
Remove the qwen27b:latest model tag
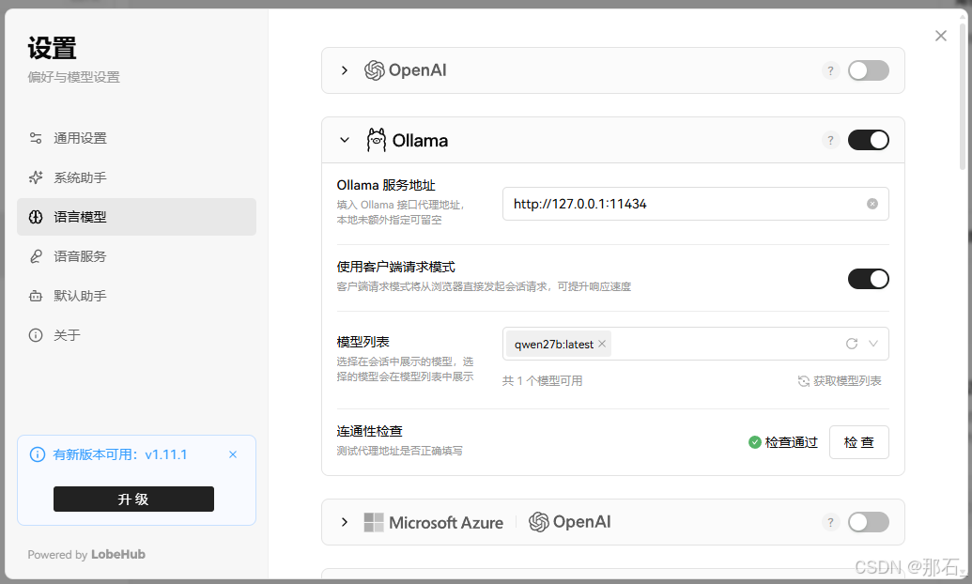602,344
